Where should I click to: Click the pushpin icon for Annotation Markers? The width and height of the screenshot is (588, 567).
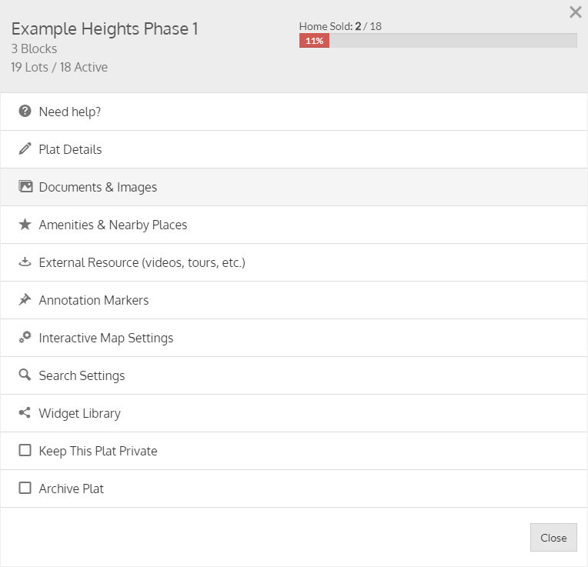click(x=25, y=300)
